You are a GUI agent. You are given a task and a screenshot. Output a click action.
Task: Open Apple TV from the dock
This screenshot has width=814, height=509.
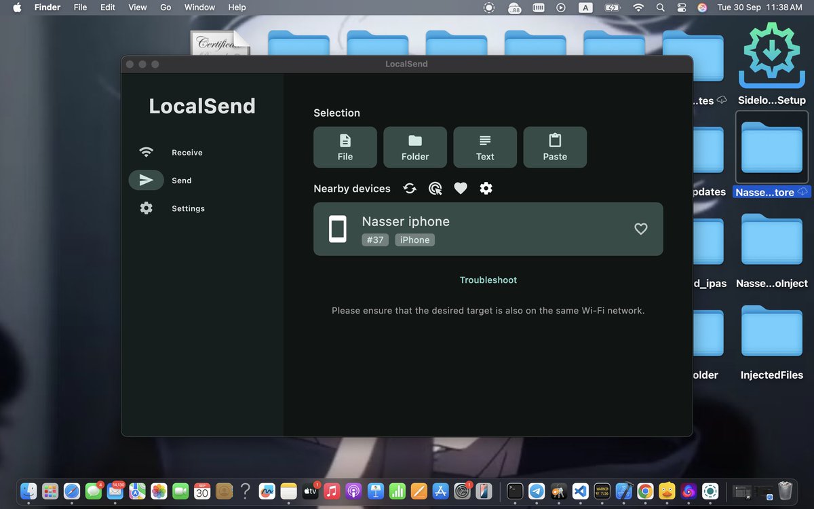pos(311,490)
